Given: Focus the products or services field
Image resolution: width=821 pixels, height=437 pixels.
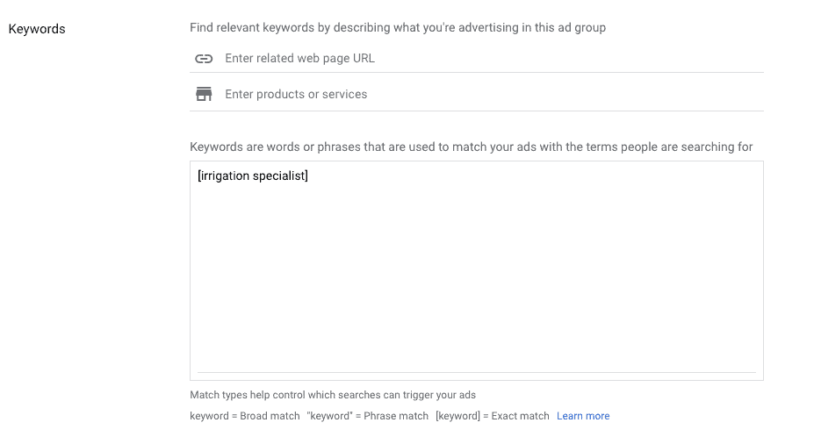Looking at the screenshot, I should [x=493, y=94].
